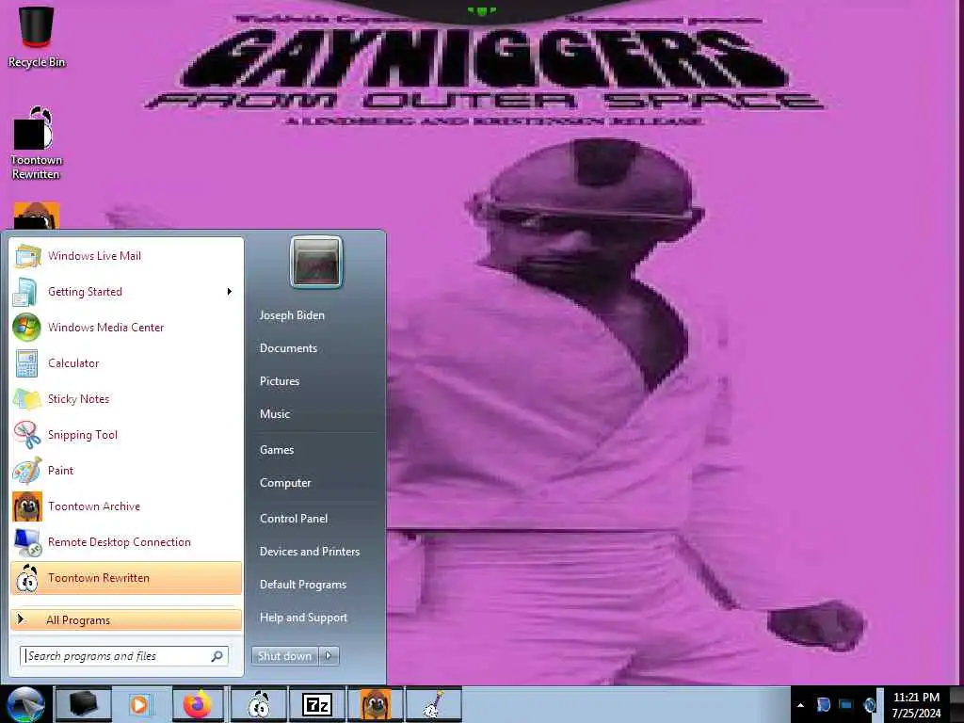Click the Shut down button
Viewport: 964px width, 723px height.
click(285, 656)
